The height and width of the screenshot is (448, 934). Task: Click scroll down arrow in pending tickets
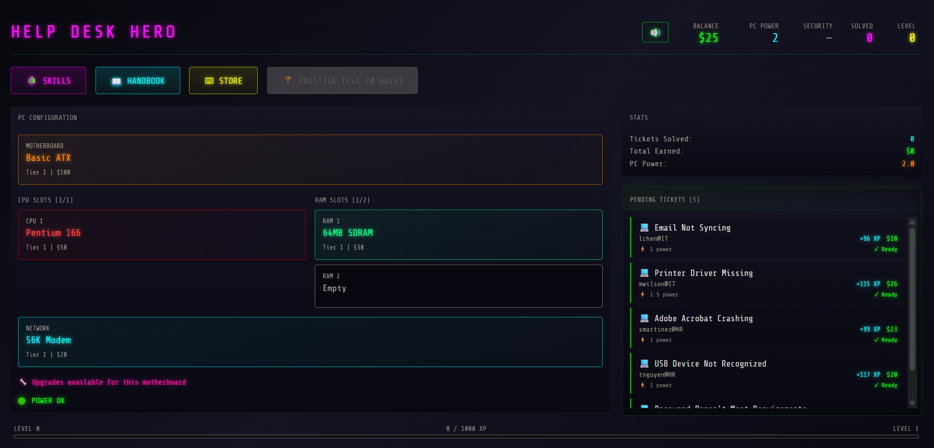coord(912,403)
